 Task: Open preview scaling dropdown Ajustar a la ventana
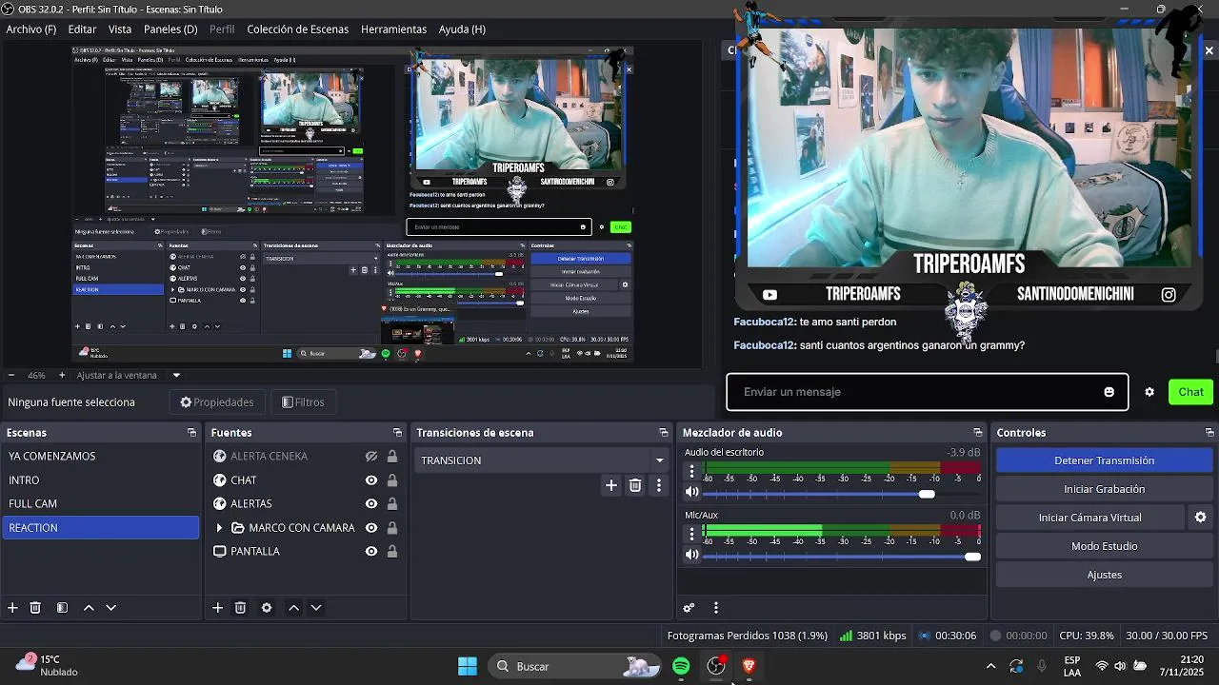(176, 375)
